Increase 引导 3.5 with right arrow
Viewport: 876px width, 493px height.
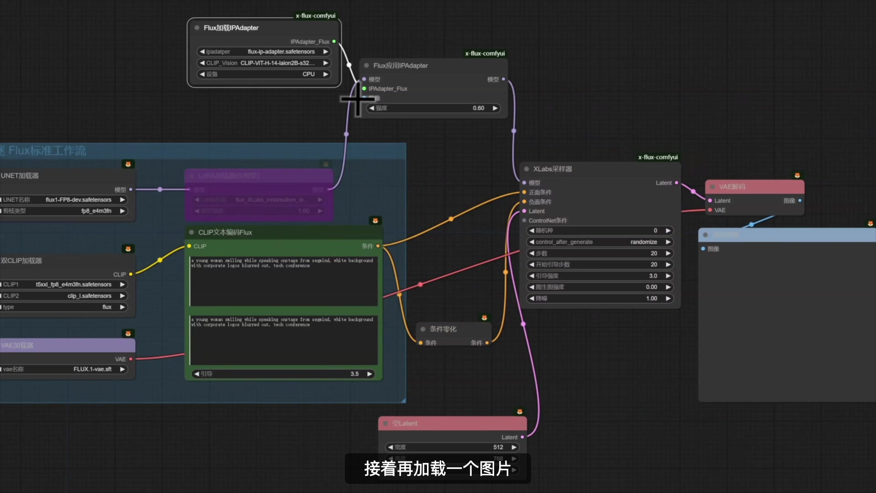pos(370,374)
